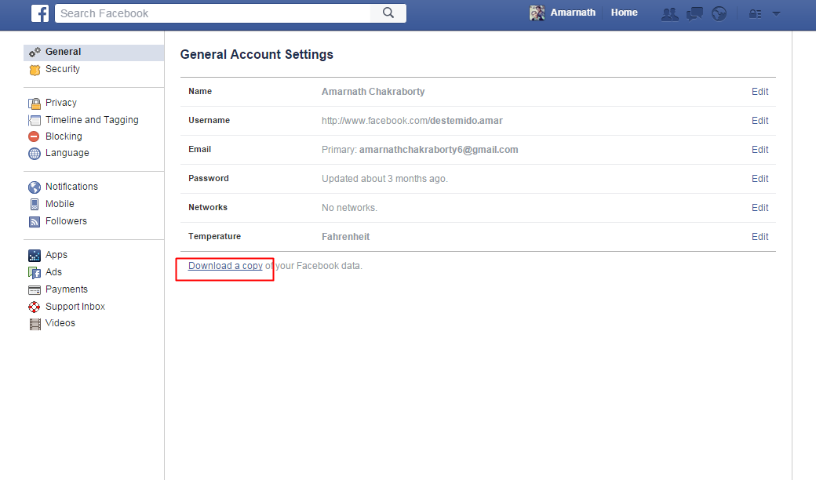The width and height of the screenshot is (816, 480).
Task: Click the Support Inbox lifebuoy icon
Action: [x=35, y=307]
